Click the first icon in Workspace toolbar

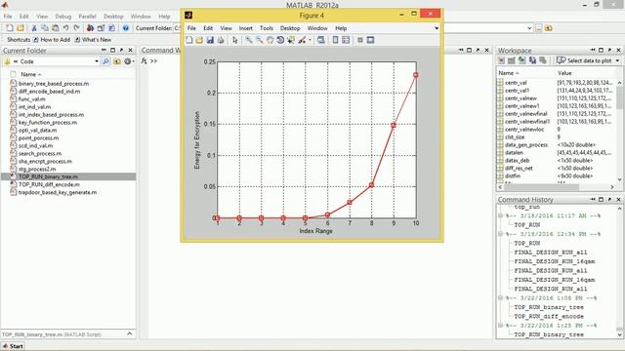point(501,60)
